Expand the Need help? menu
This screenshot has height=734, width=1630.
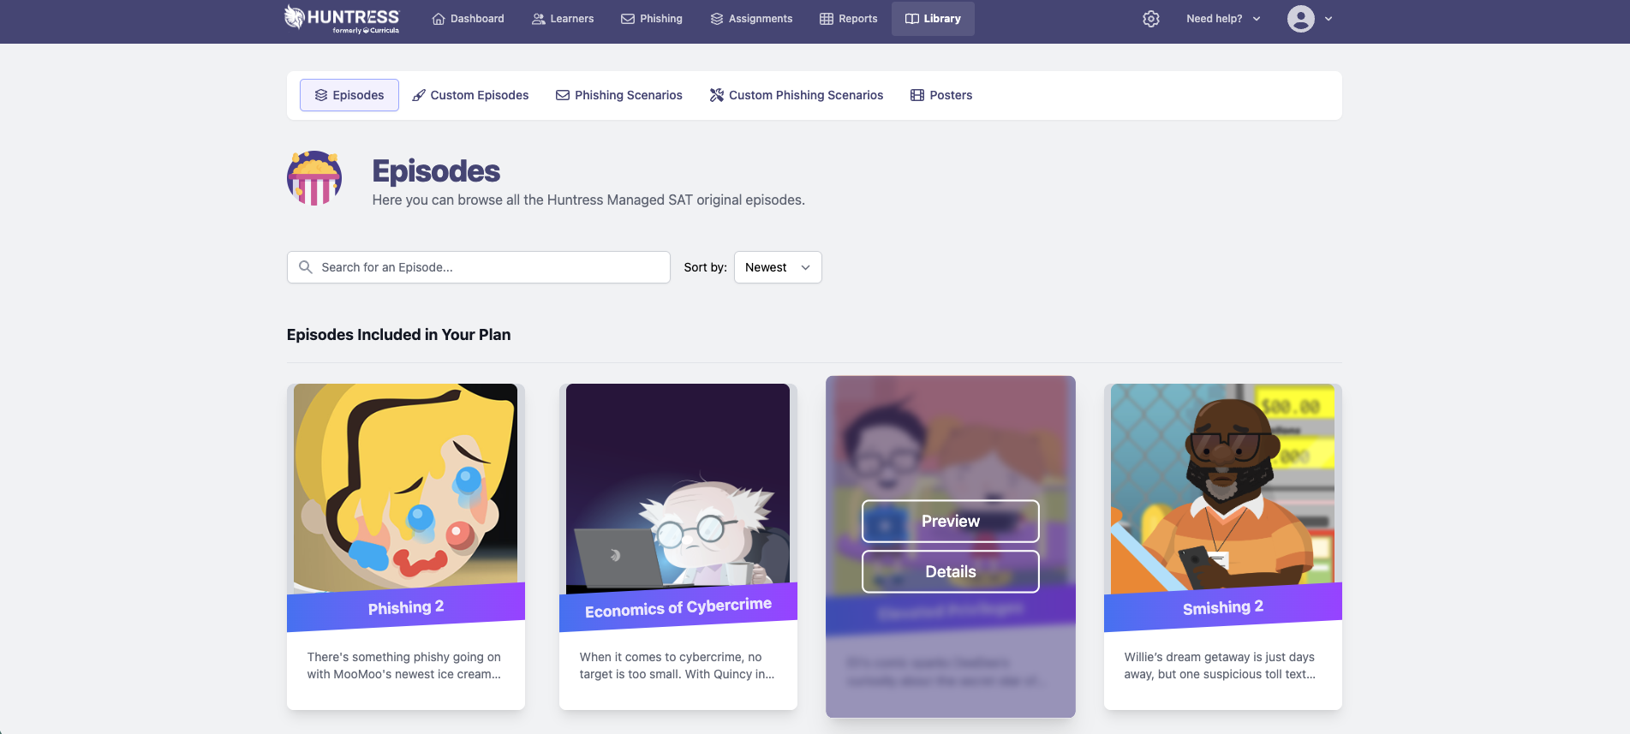click(x=1223, y=19)
